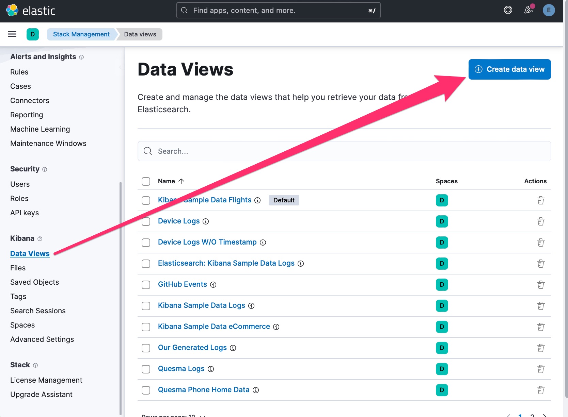
Task: Select the Device Logs checkbox
Action: pos(146,221)
